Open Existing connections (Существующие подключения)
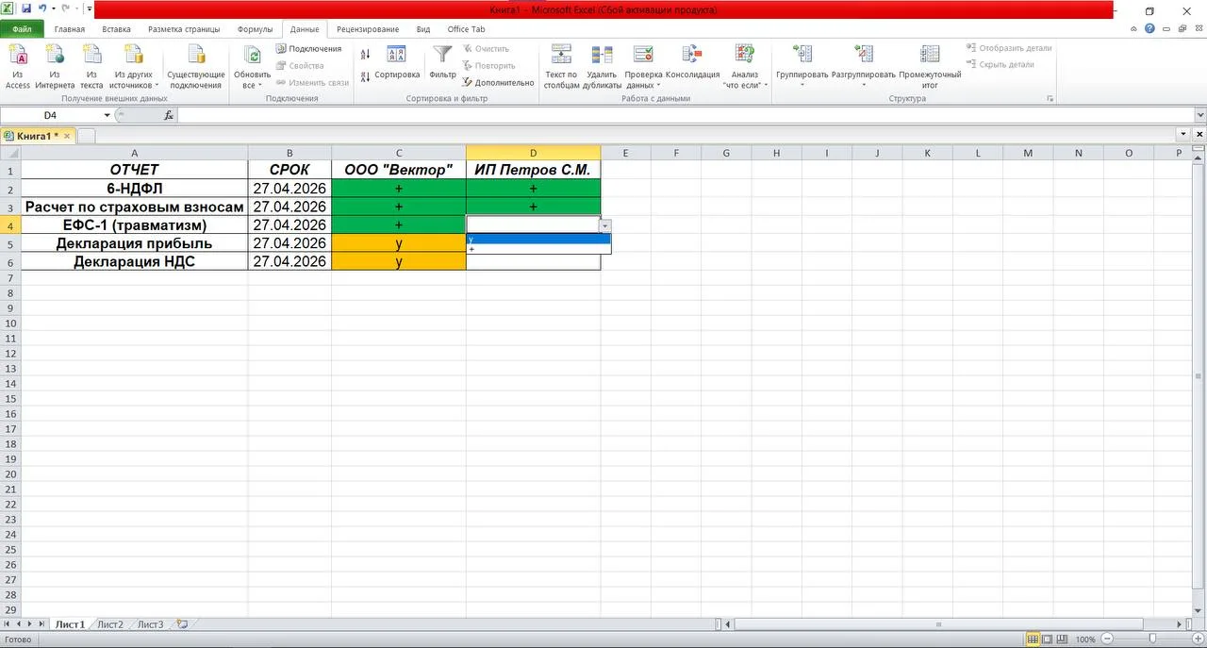This screenshot has width=1207, height=648. tap(196, 66)
